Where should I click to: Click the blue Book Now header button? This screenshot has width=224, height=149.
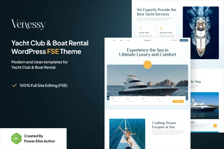point(184,40)
